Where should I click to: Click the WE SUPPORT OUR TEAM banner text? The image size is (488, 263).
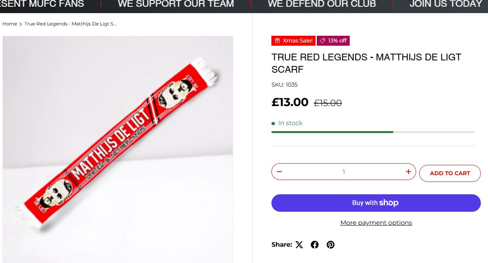click(176, 4)
